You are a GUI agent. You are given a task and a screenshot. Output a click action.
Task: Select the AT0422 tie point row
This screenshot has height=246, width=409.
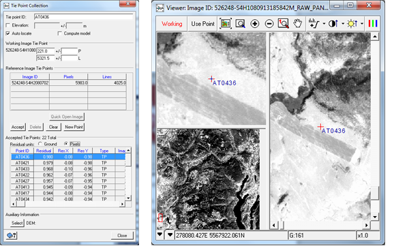(x=68, y=174)
